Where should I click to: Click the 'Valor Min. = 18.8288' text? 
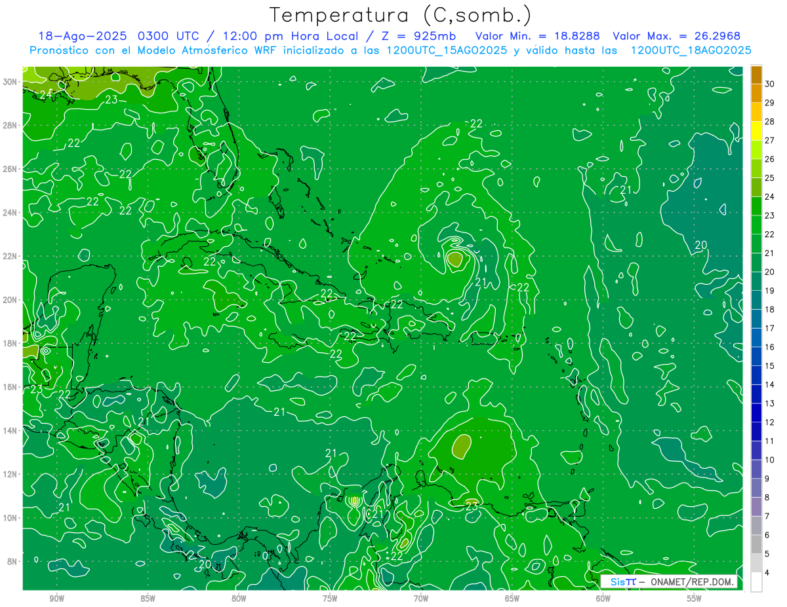pyautogui.click(x=537, y=36)
